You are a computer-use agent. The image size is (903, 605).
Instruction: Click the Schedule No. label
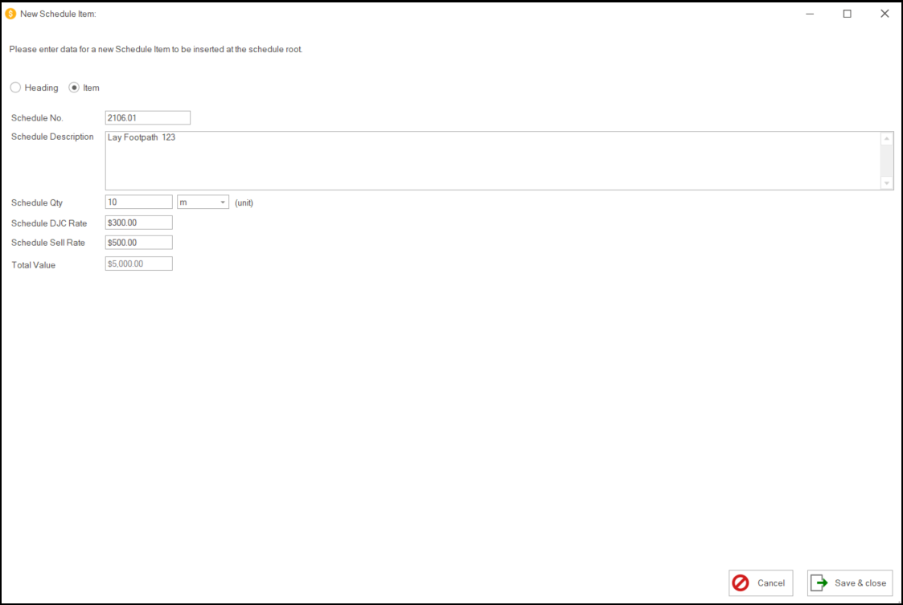(x=37, y=118)
